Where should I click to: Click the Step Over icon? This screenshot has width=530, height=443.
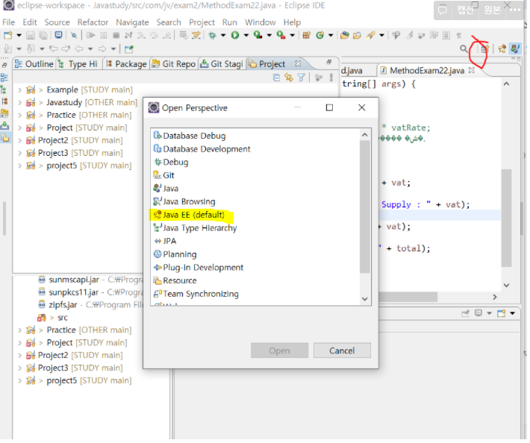tap(154, 35)
